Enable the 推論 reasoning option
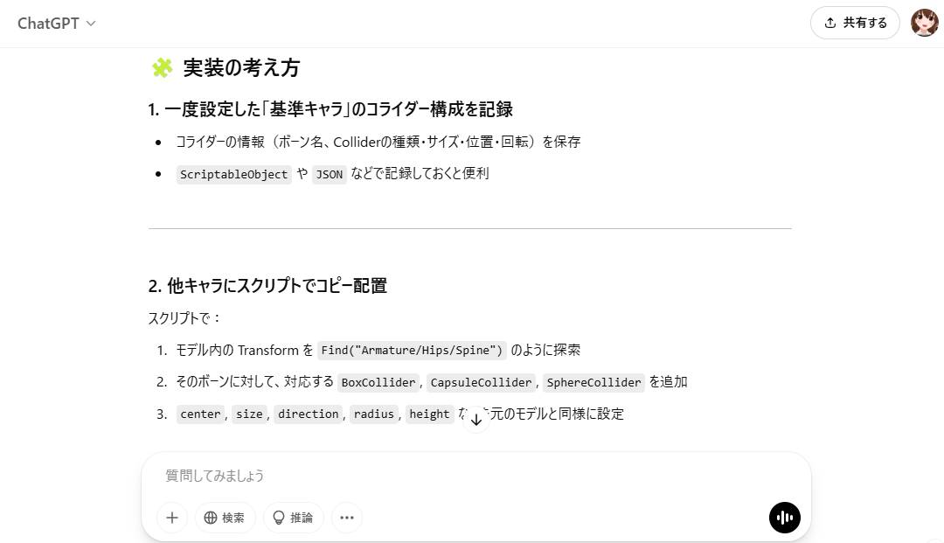This screenshot has height=543, width=944. [x=293, y=518]
